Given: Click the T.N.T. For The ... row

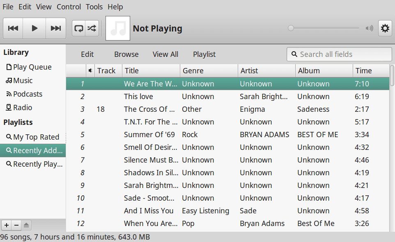Looking at the screenshot, I should coord(228,122).
